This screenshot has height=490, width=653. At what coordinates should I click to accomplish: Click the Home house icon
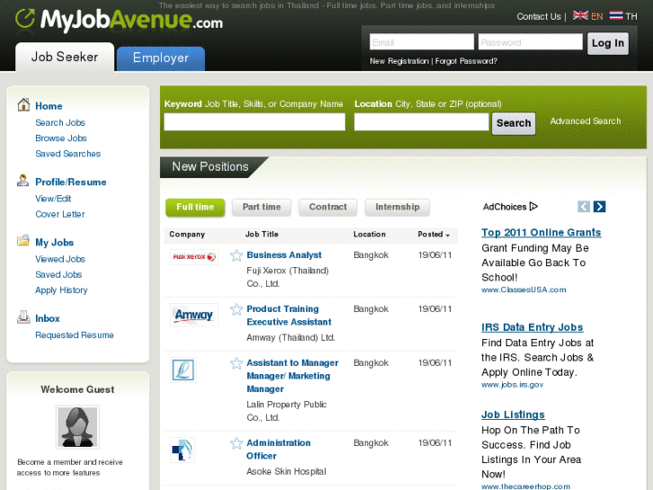click(23, 105)
